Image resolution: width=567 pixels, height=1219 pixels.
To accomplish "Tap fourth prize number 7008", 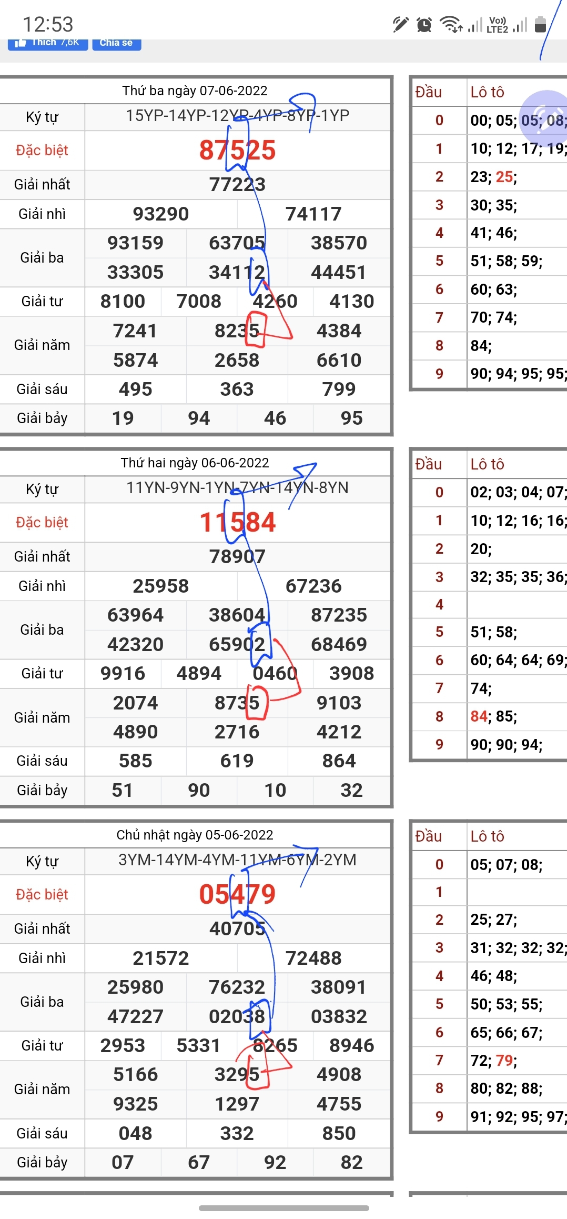I will click(x=199, y=302).
